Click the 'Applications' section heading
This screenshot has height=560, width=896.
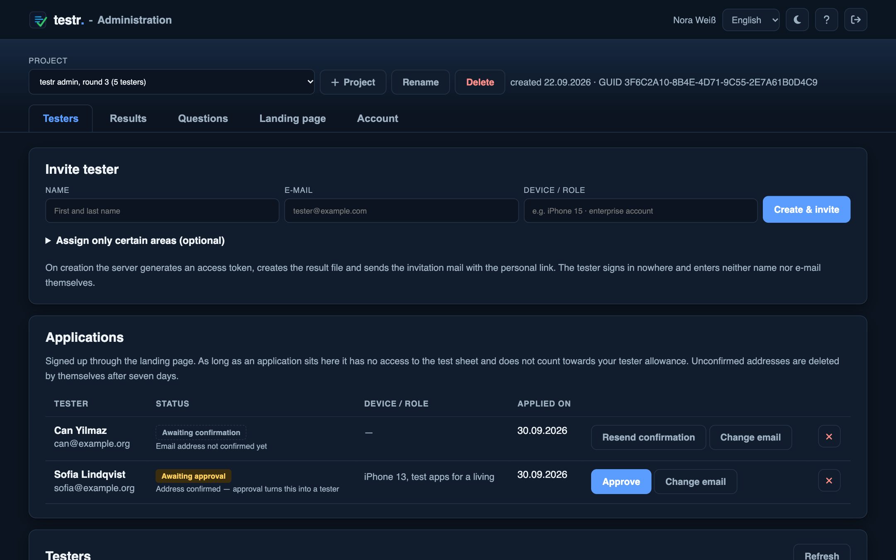coord(85,337)
